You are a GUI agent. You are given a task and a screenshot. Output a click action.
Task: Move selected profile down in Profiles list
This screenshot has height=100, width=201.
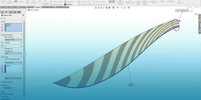coord(2,30)
